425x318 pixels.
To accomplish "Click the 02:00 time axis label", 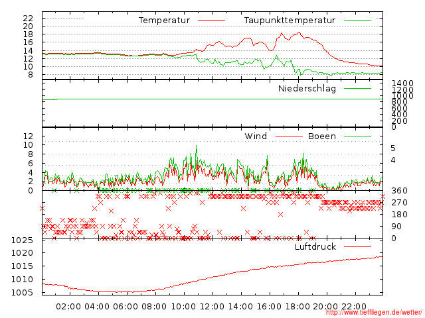I will click(68, 307).
